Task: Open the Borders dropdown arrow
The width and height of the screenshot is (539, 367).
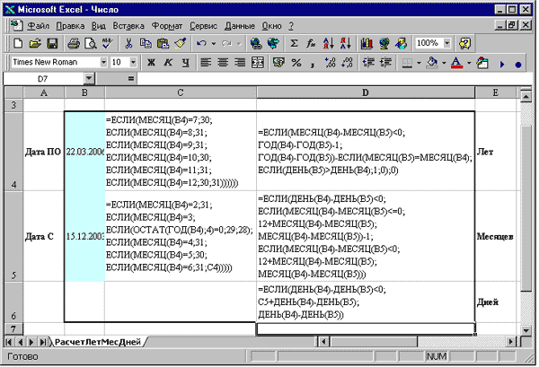Action: coord(419,63)
